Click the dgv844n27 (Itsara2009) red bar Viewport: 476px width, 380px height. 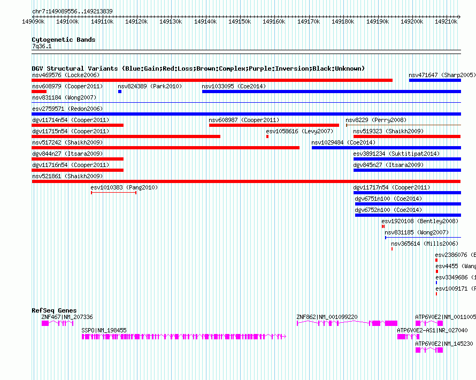pyautogui.click(x=78, y=159)
